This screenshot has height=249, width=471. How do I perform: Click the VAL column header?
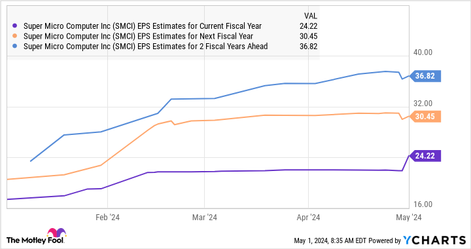(x=311, y=16)
